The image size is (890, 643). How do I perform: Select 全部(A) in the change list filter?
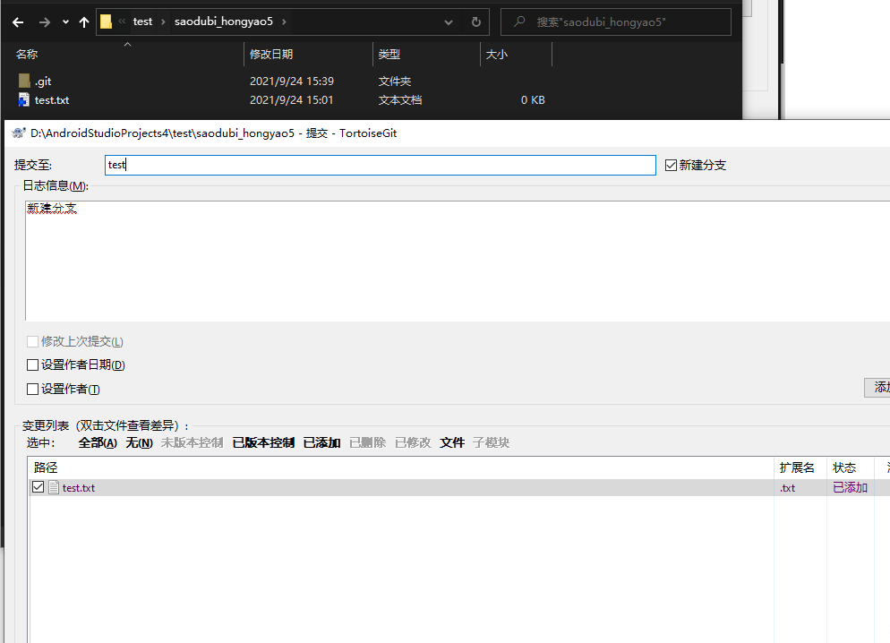pyautogui.click(x=98, y=442)
